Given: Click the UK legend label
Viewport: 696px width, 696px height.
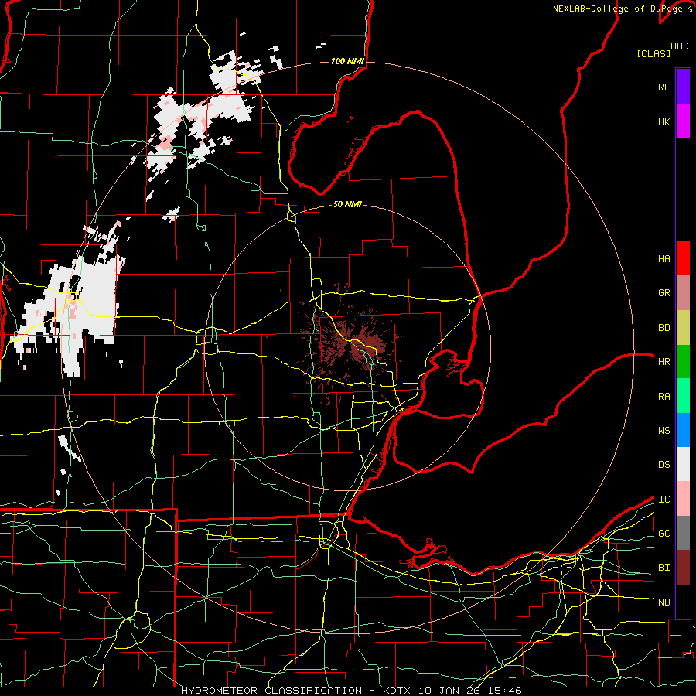Looking at the screenshot, I should [664, 121].
